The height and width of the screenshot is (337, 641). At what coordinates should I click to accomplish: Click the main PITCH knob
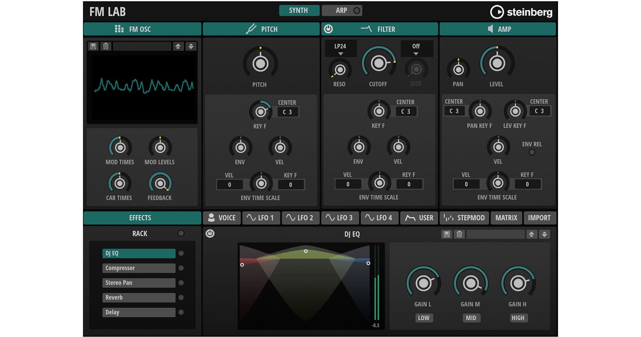coord(260,63)
